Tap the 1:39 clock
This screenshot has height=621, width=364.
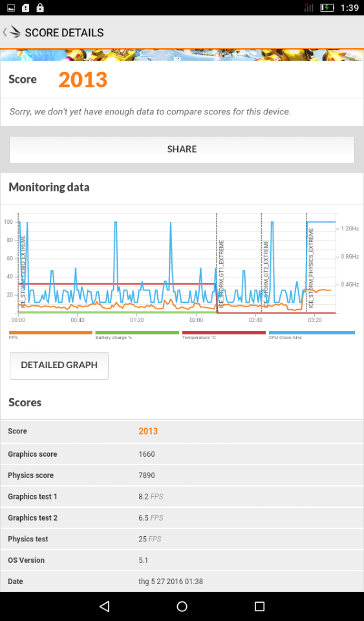[x=348, y=8]
